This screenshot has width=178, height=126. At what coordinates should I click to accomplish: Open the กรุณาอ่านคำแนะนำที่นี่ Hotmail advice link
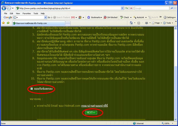coord(94,106)
